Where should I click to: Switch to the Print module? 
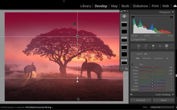(x=155, y=6)
